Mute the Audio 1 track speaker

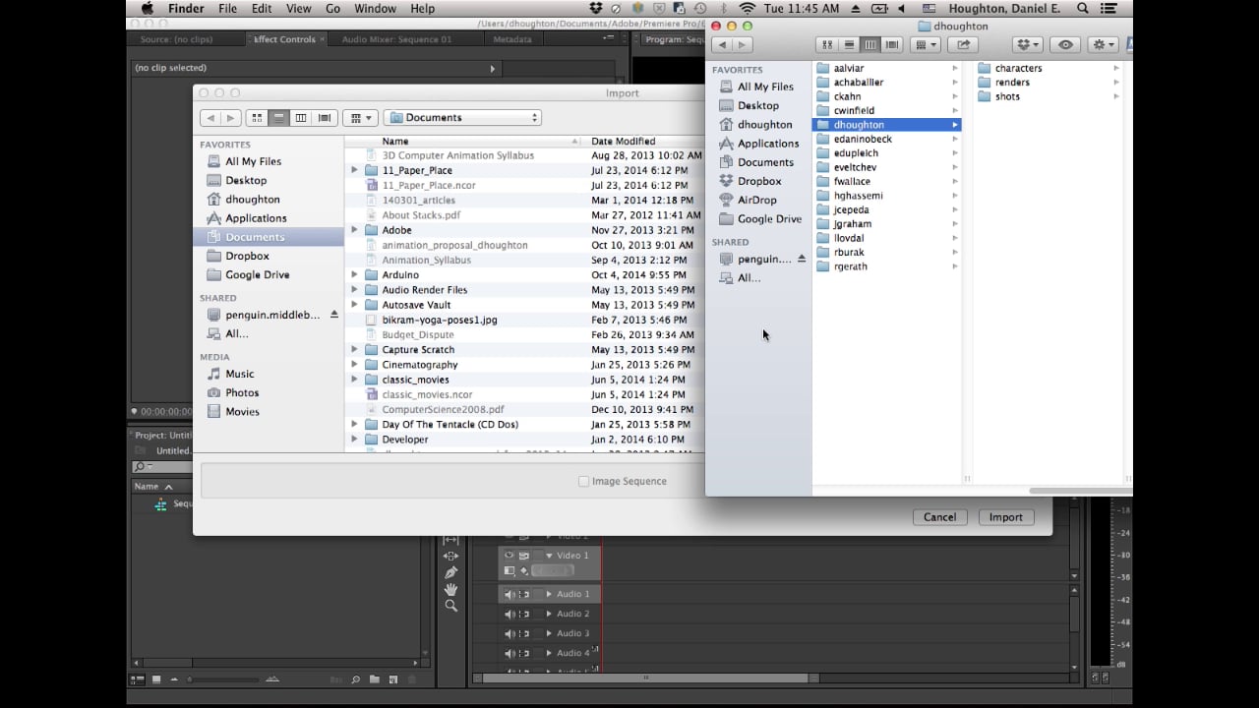tap(510, 594)
